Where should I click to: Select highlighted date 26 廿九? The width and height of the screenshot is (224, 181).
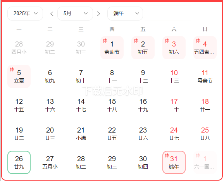[19, 162]
